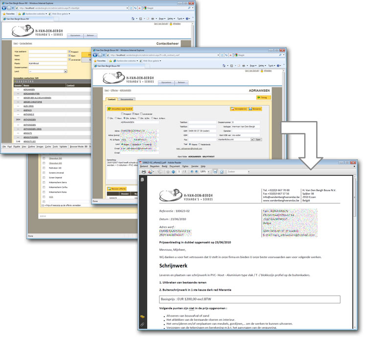367x343 pixels.
Task: Click Back arrow in Contactbeheer browser window
Action: [4, 8]
